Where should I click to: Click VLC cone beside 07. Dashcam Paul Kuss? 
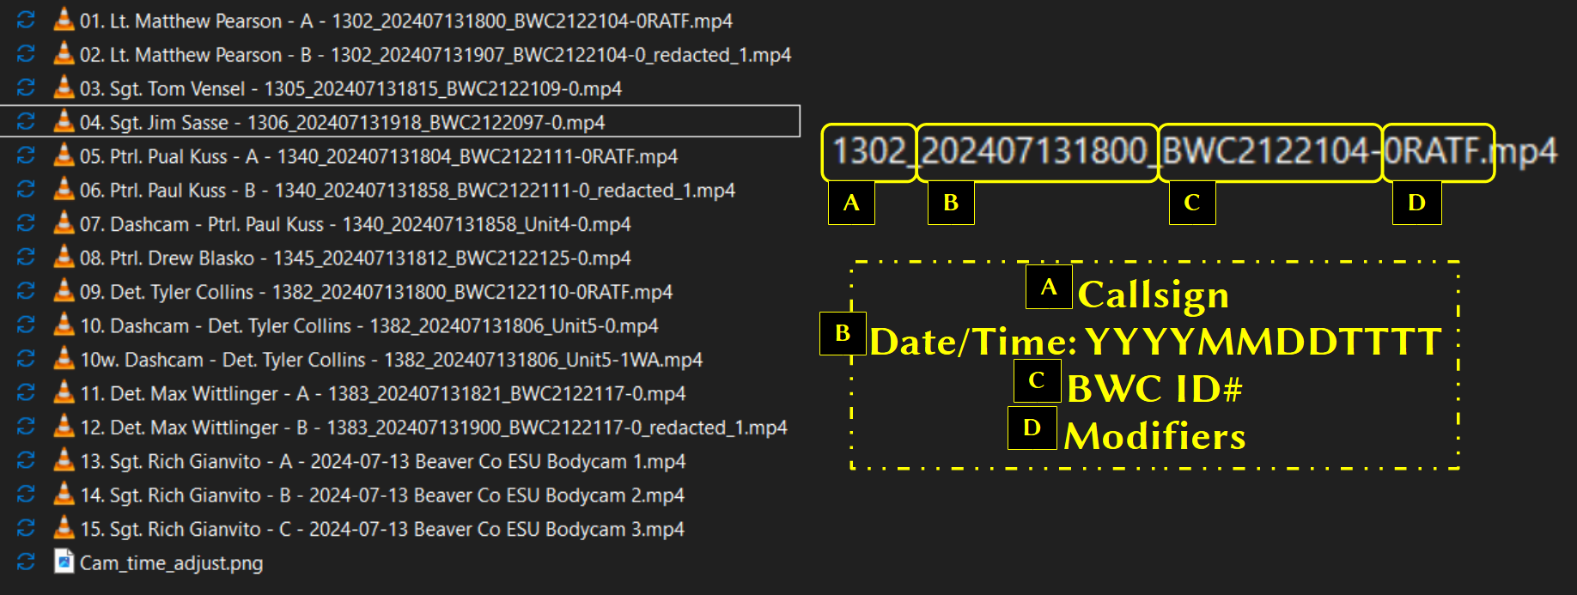[64, 223]
